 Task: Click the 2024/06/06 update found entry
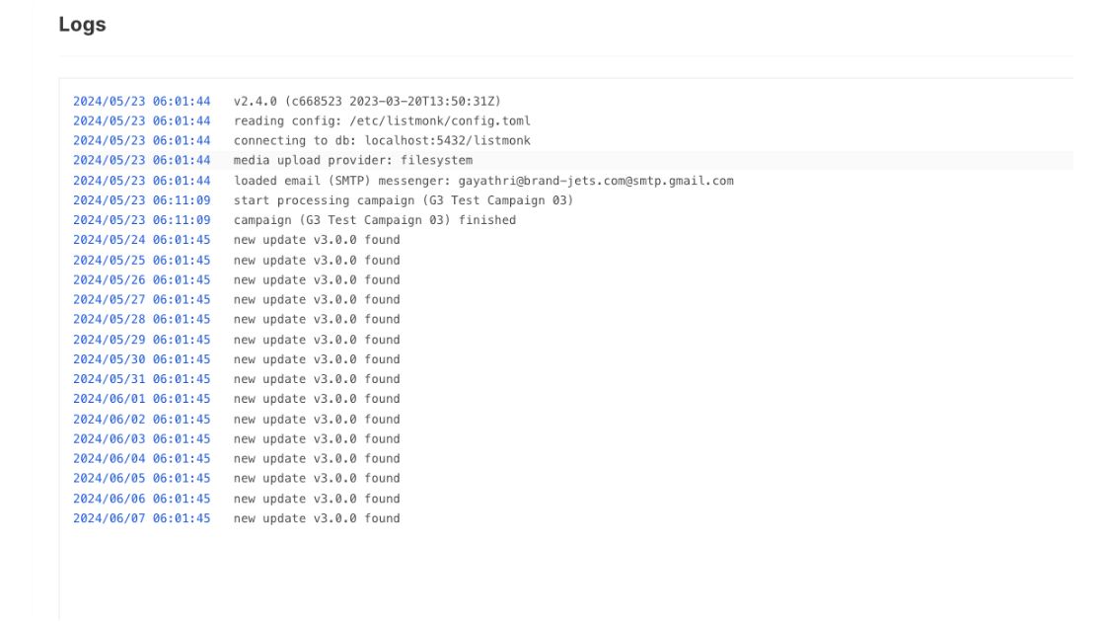[317, 499]
